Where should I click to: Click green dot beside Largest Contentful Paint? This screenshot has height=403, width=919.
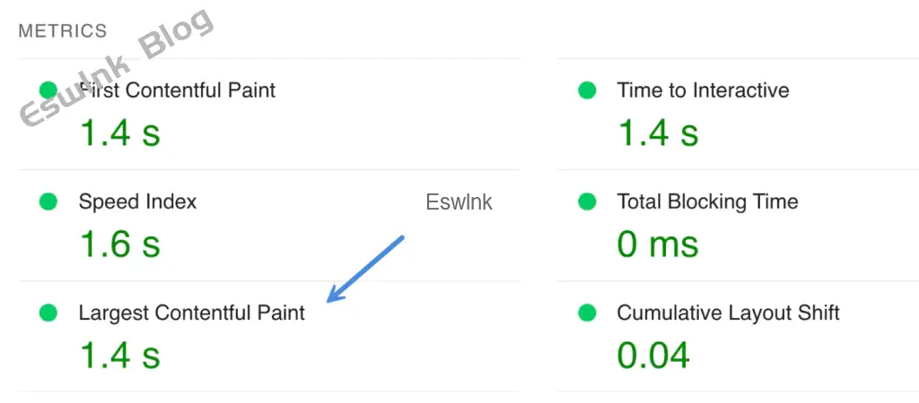[48, 313]
